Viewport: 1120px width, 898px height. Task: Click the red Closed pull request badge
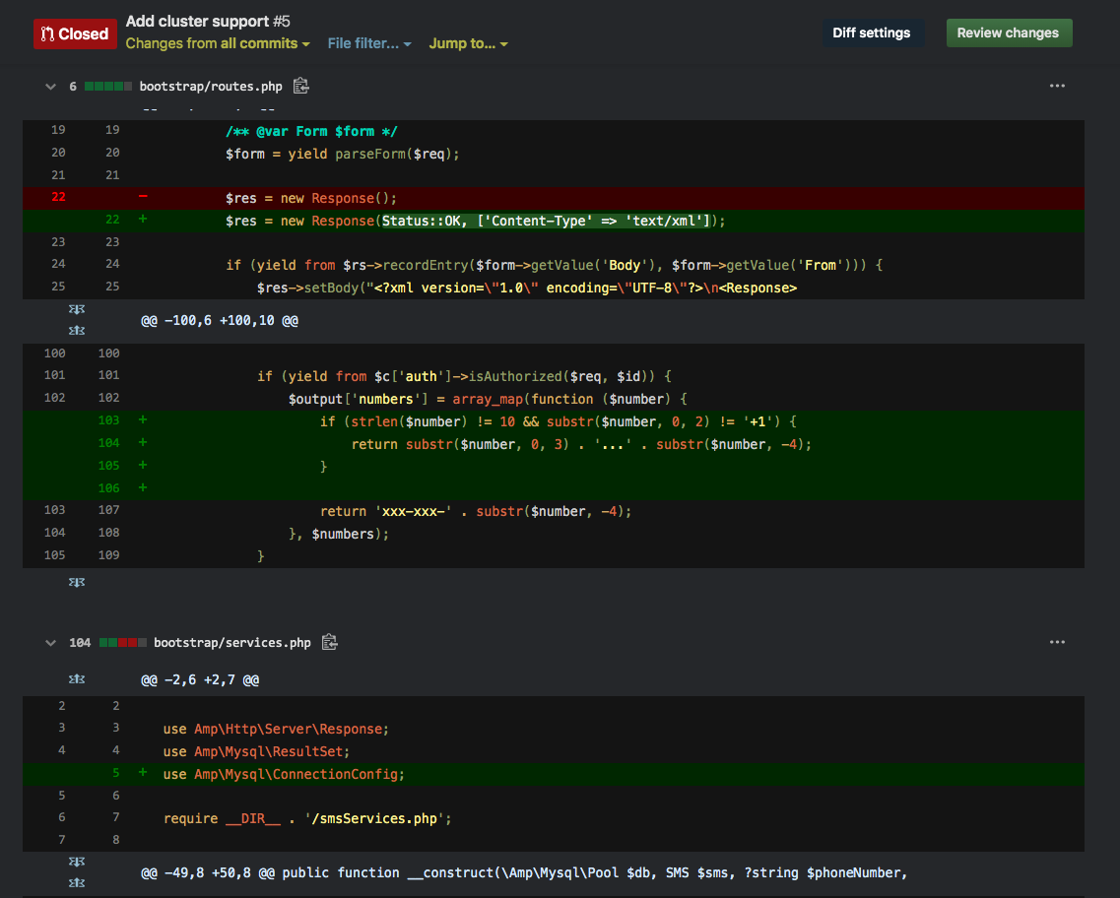click(x=75, y=33)
